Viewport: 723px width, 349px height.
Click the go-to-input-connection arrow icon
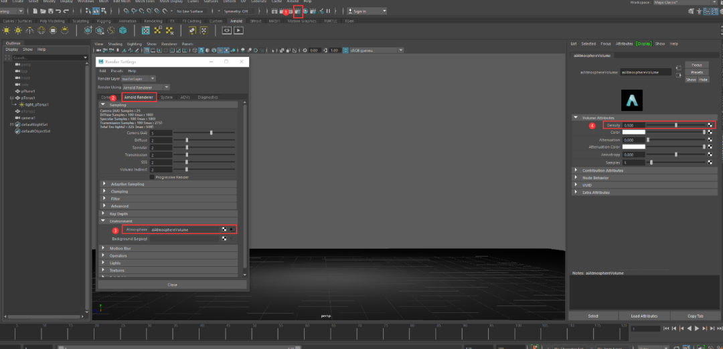(677, 68)
